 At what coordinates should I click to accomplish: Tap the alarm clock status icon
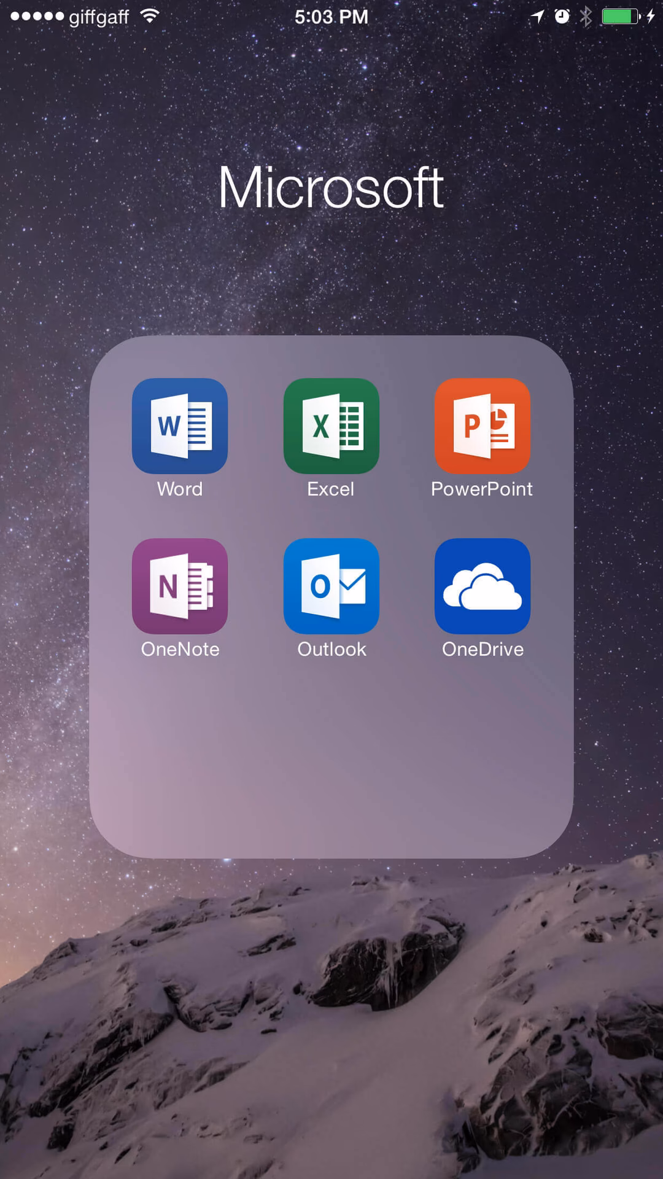click(x=562, y=17)
